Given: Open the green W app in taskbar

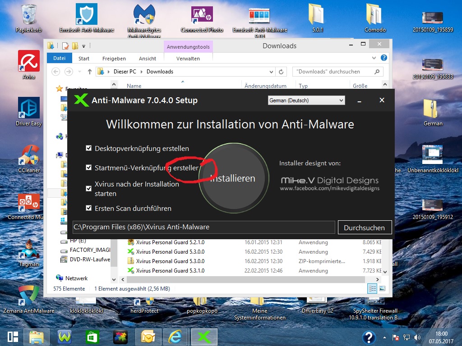Looking at the screenshot, I should coord(65,337).
